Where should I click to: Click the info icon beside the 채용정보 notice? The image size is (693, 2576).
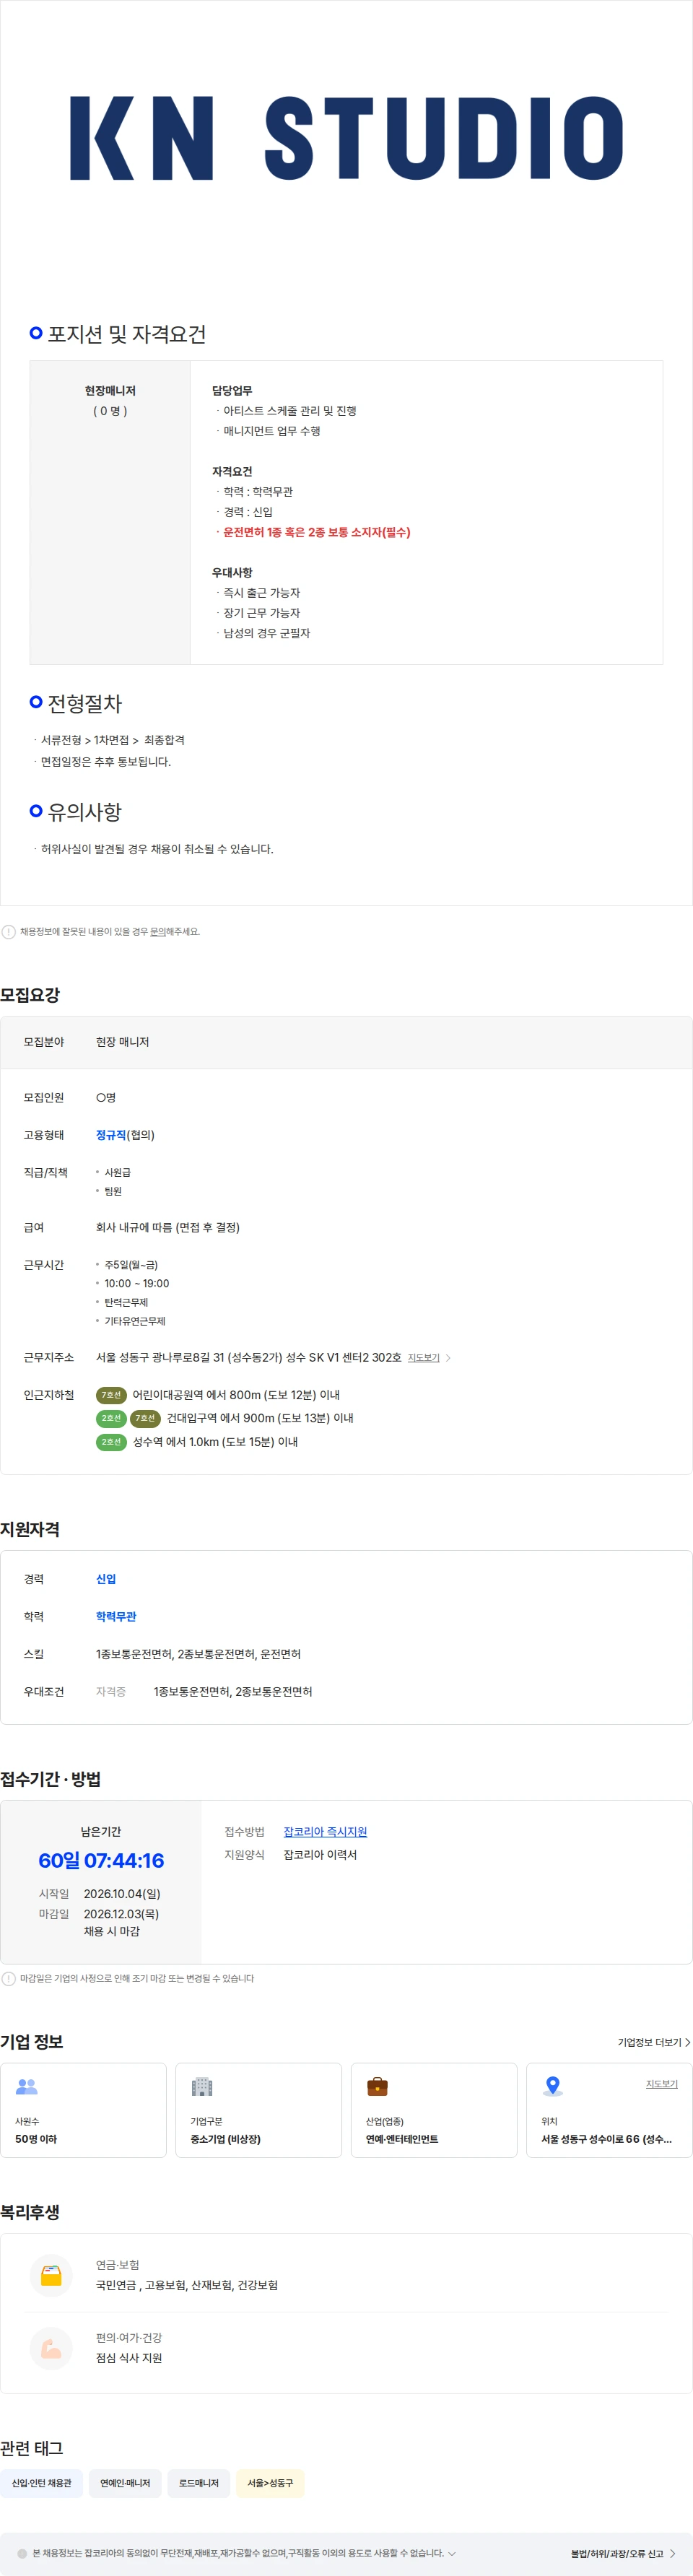[x=9, y=931]
